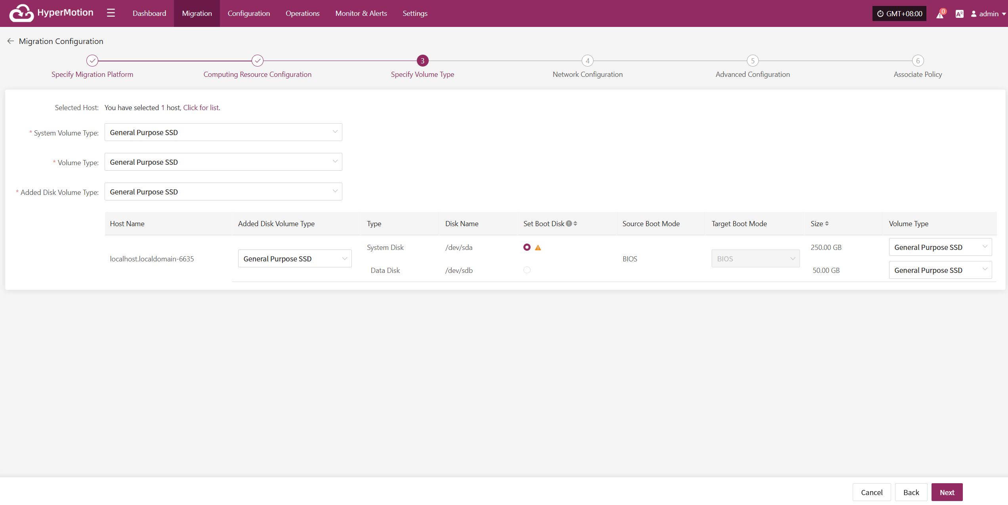The width and height of the screenshot is (1008, 505).
Task: Click the Next button
Action: coord(947,492)
